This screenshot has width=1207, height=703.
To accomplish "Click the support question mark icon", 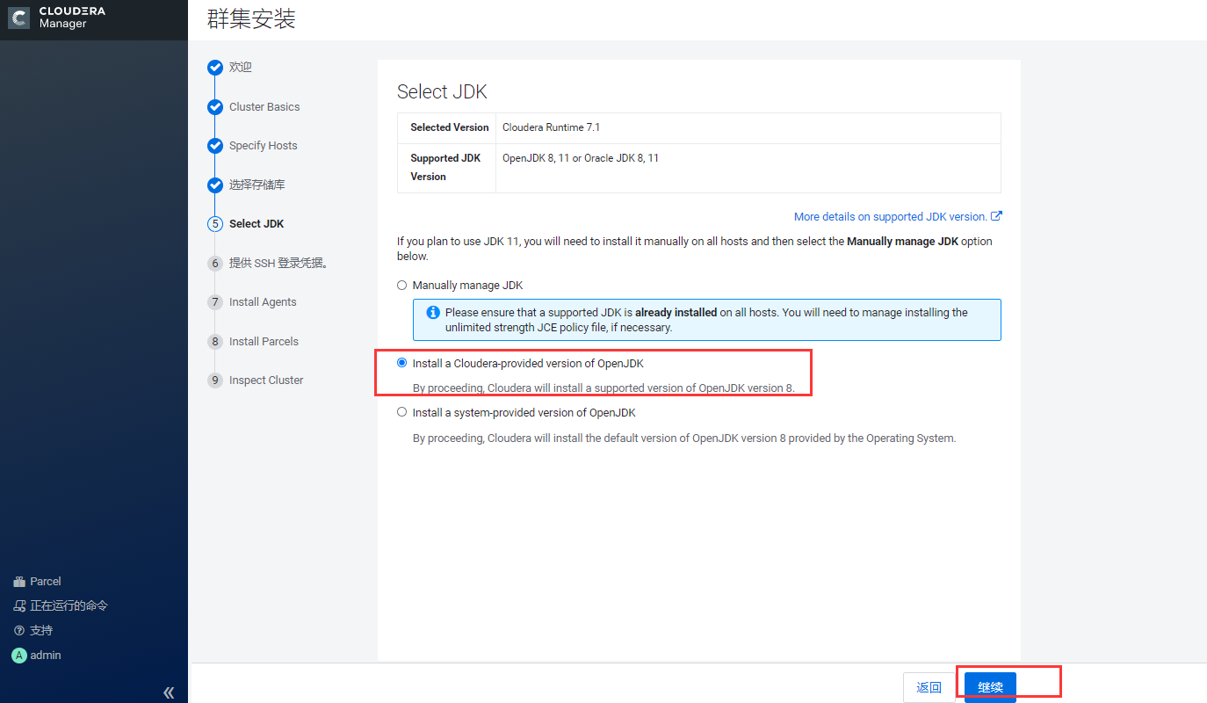I will click(18, 631).
